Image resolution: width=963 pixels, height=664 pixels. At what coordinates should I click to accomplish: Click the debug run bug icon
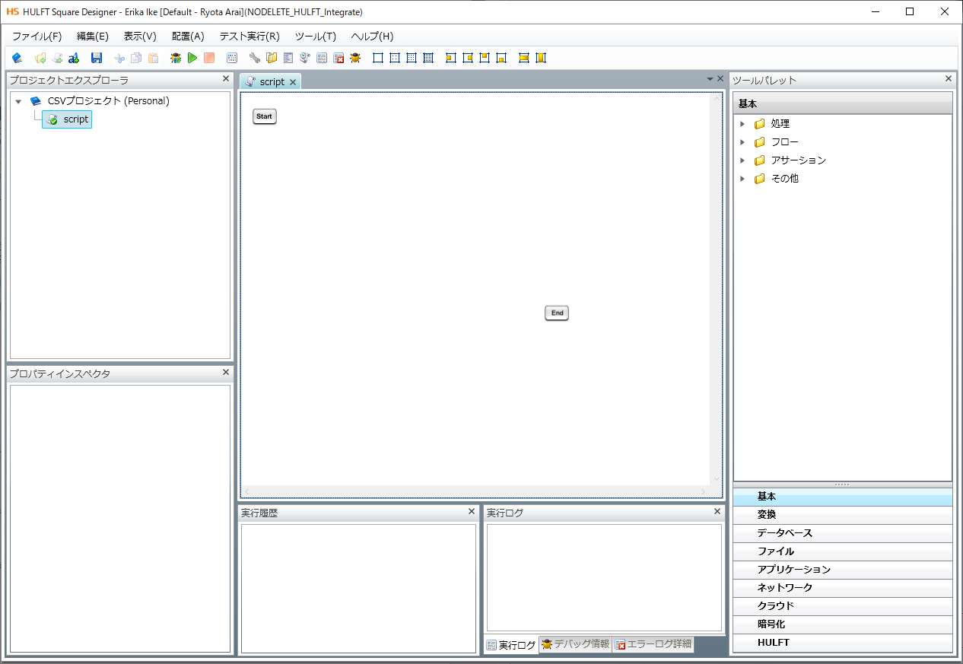point(176,58)
